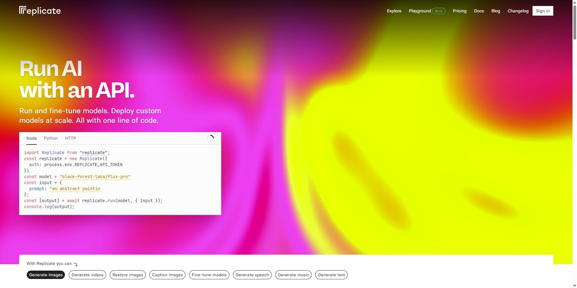Select the Node code tab

pyautogui.click(x=32, y=138)
